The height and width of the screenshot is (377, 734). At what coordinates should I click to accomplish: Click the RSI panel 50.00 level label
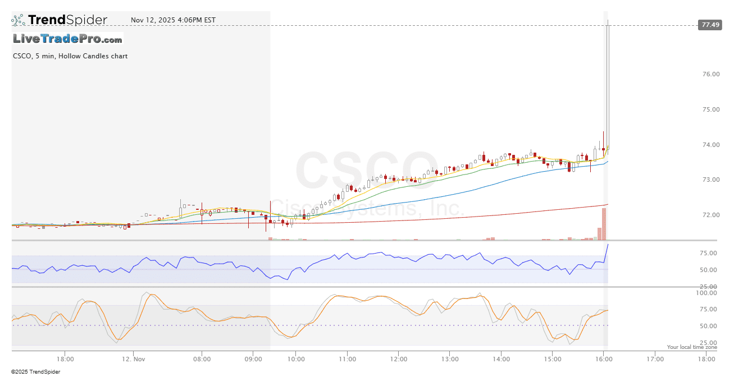(x=710, y=270)
